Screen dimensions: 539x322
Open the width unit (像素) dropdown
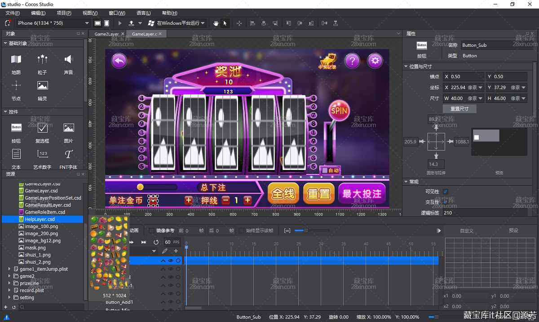coord(481,98)
